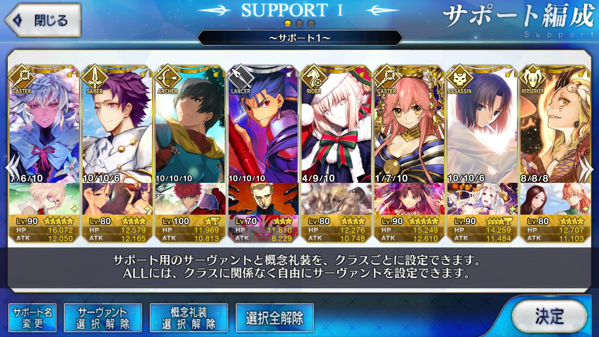Click the 選択全解除 button
Viewport: 599px width, 337px height.
(x=275, y=318)
